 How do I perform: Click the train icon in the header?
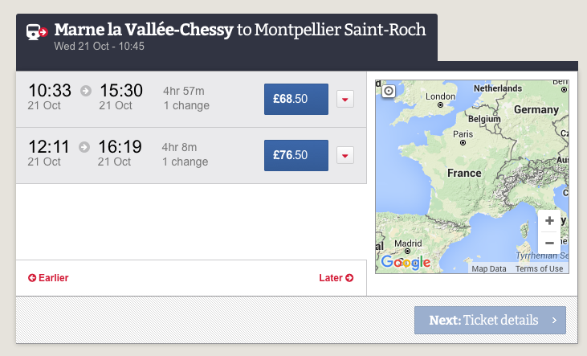(37, 32)
